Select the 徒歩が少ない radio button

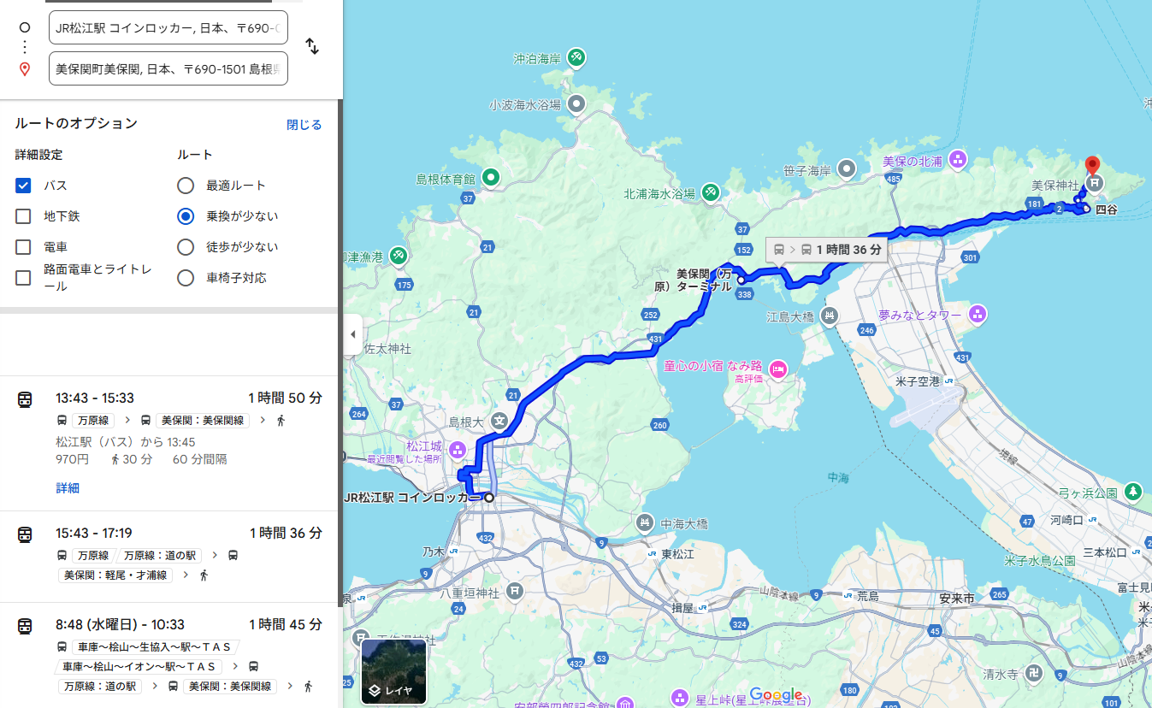coord(186,247)
